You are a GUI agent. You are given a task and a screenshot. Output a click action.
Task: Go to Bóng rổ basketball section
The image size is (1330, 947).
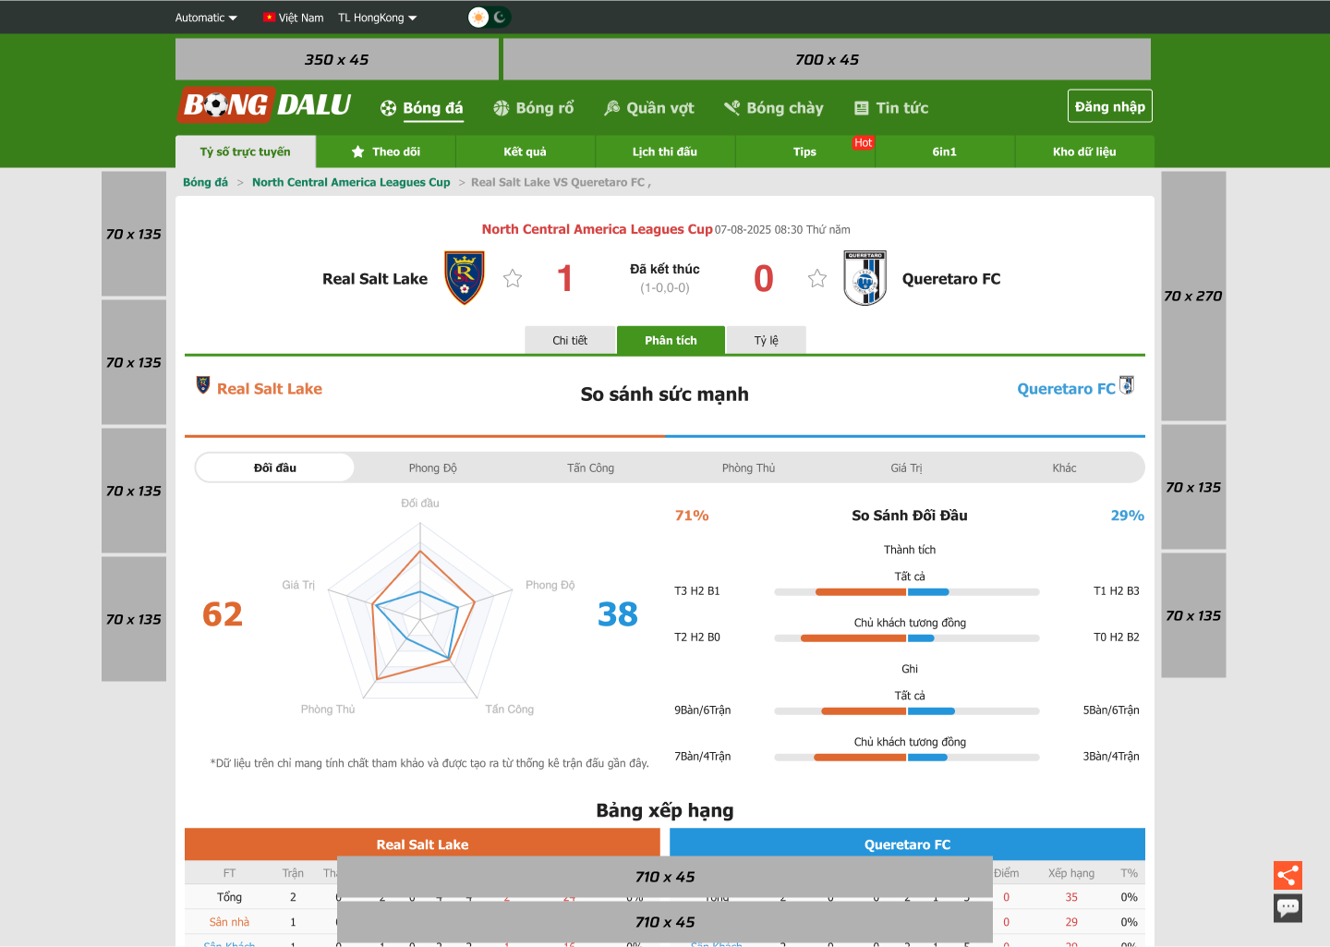[533, 108]
